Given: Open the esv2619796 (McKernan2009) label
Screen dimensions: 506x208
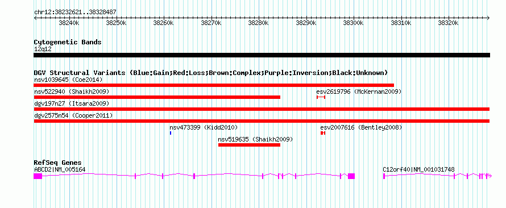Looking at the screenshot, I should pyautogui.click(x=359, y=91).
